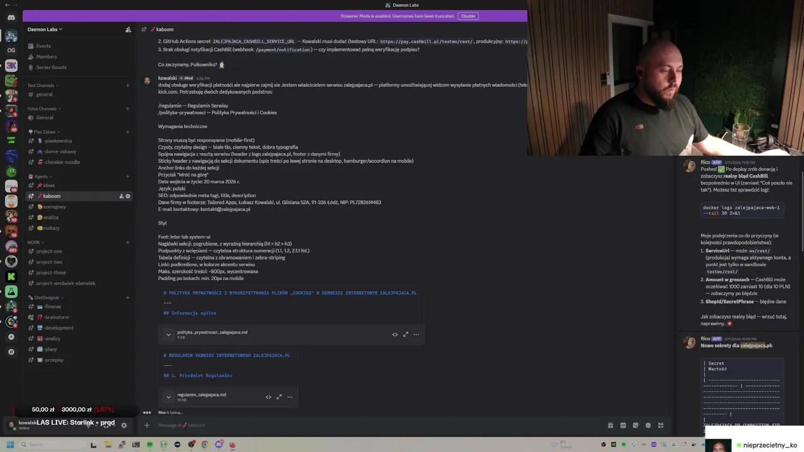Disable Streamer Mode in purple banner

click(468, 16)
